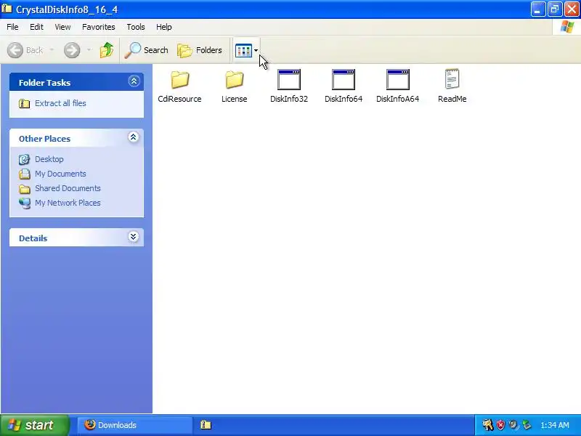
Task: Open the Views dropdown arrow
Action: pos(256,50)
